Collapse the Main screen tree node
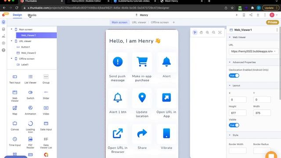Screen dimensions: 281x158 click(x=12, y=29)
